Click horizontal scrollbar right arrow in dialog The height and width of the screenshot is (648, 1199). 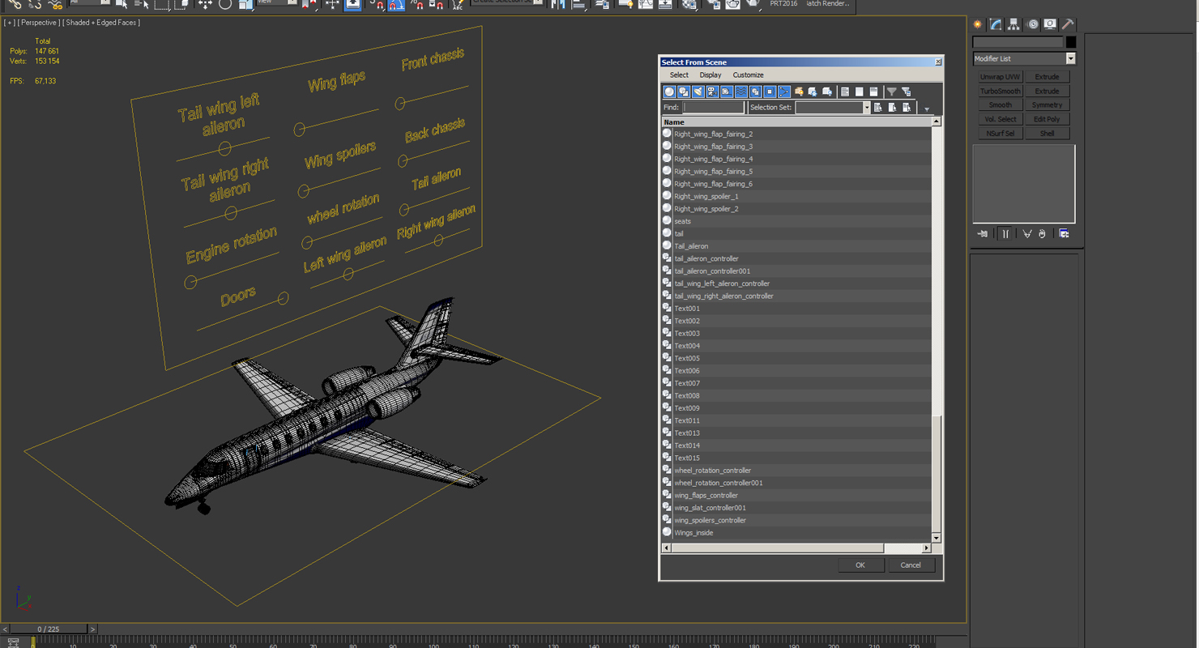927,548
